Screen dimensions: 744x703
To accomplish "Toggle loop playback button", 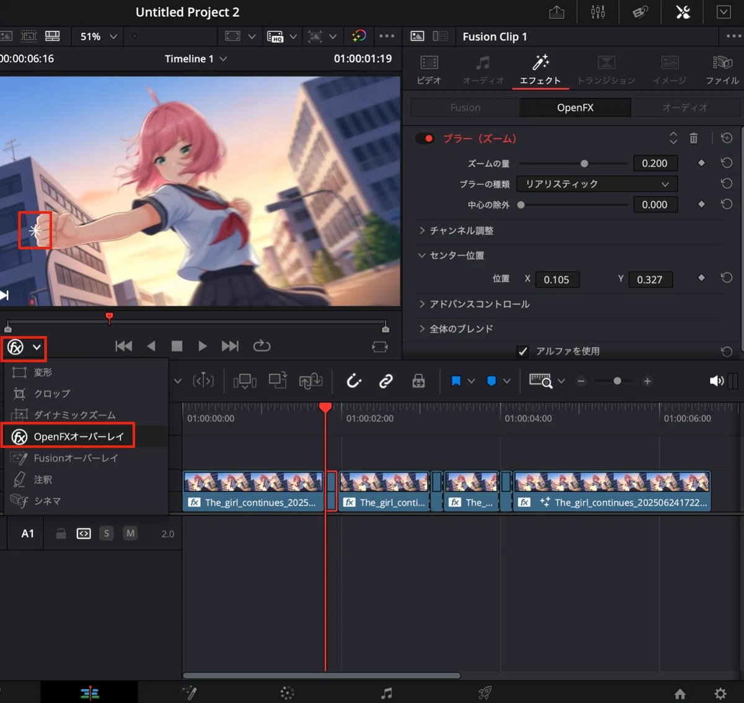I will point(262,346).
